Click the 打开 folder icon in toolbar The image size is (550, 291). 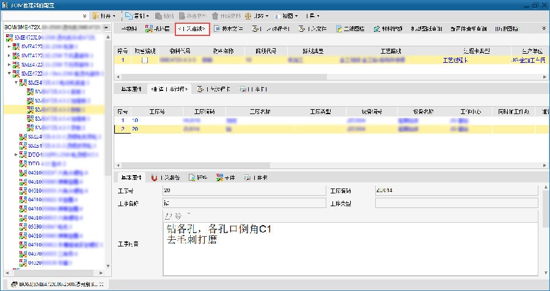pyautogui.click(x=98, y=15)
